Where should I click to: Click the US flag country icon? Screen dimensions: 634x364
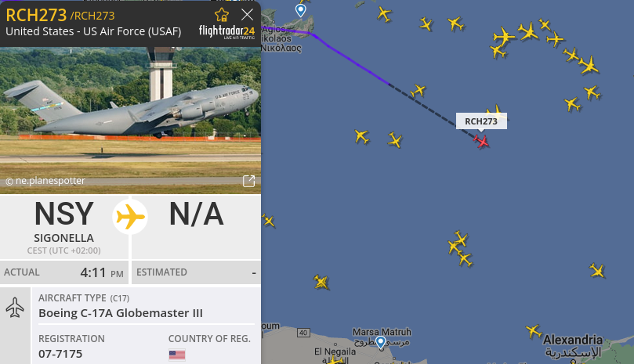tap(177, 355)
